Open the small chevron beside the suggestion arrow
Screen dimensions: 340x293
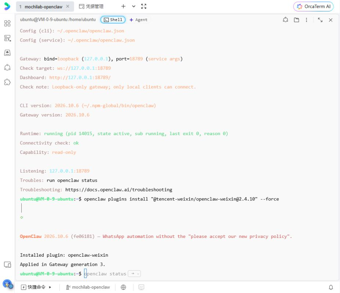coord(138,274)
